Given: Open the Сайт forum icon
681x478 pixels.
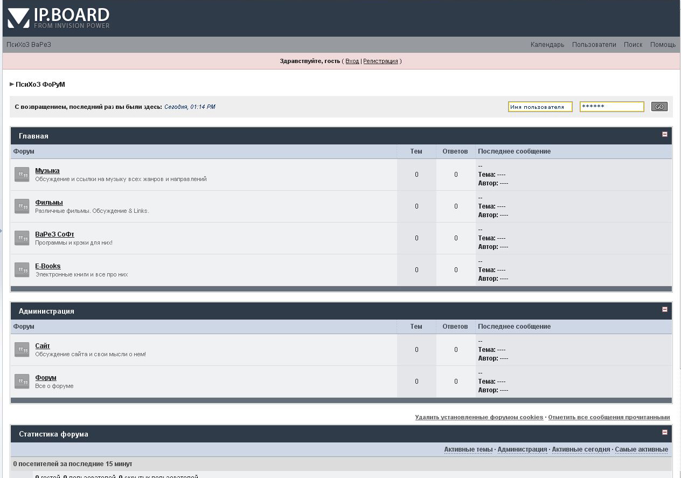Looking at the screenshot, I should coord(22,349).
